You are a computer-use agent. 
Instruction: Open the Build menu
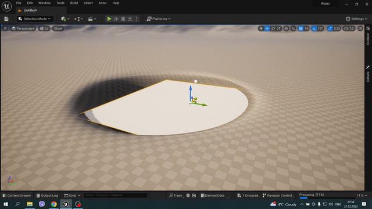[74, 3]
